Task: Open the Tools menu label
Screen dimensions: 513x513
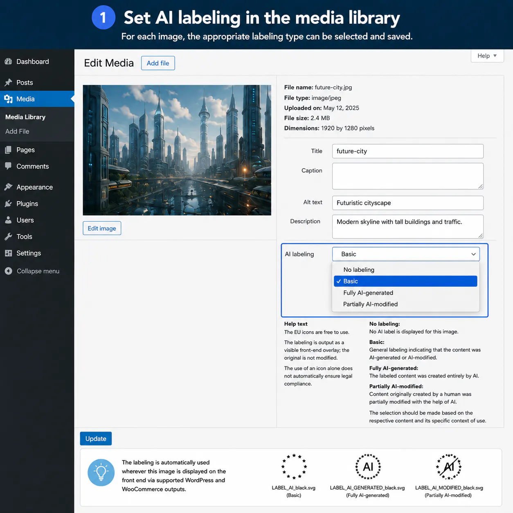Action: pos(24,236)
